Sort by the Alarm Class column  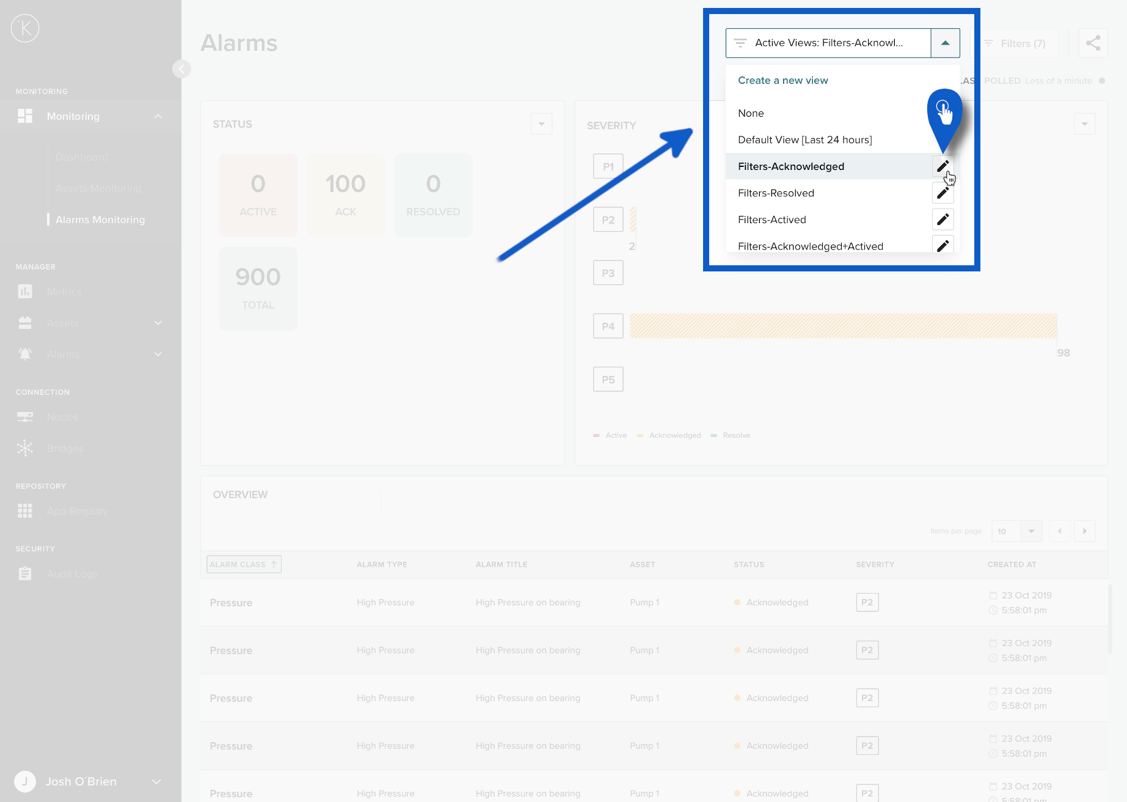pos(244,565)
